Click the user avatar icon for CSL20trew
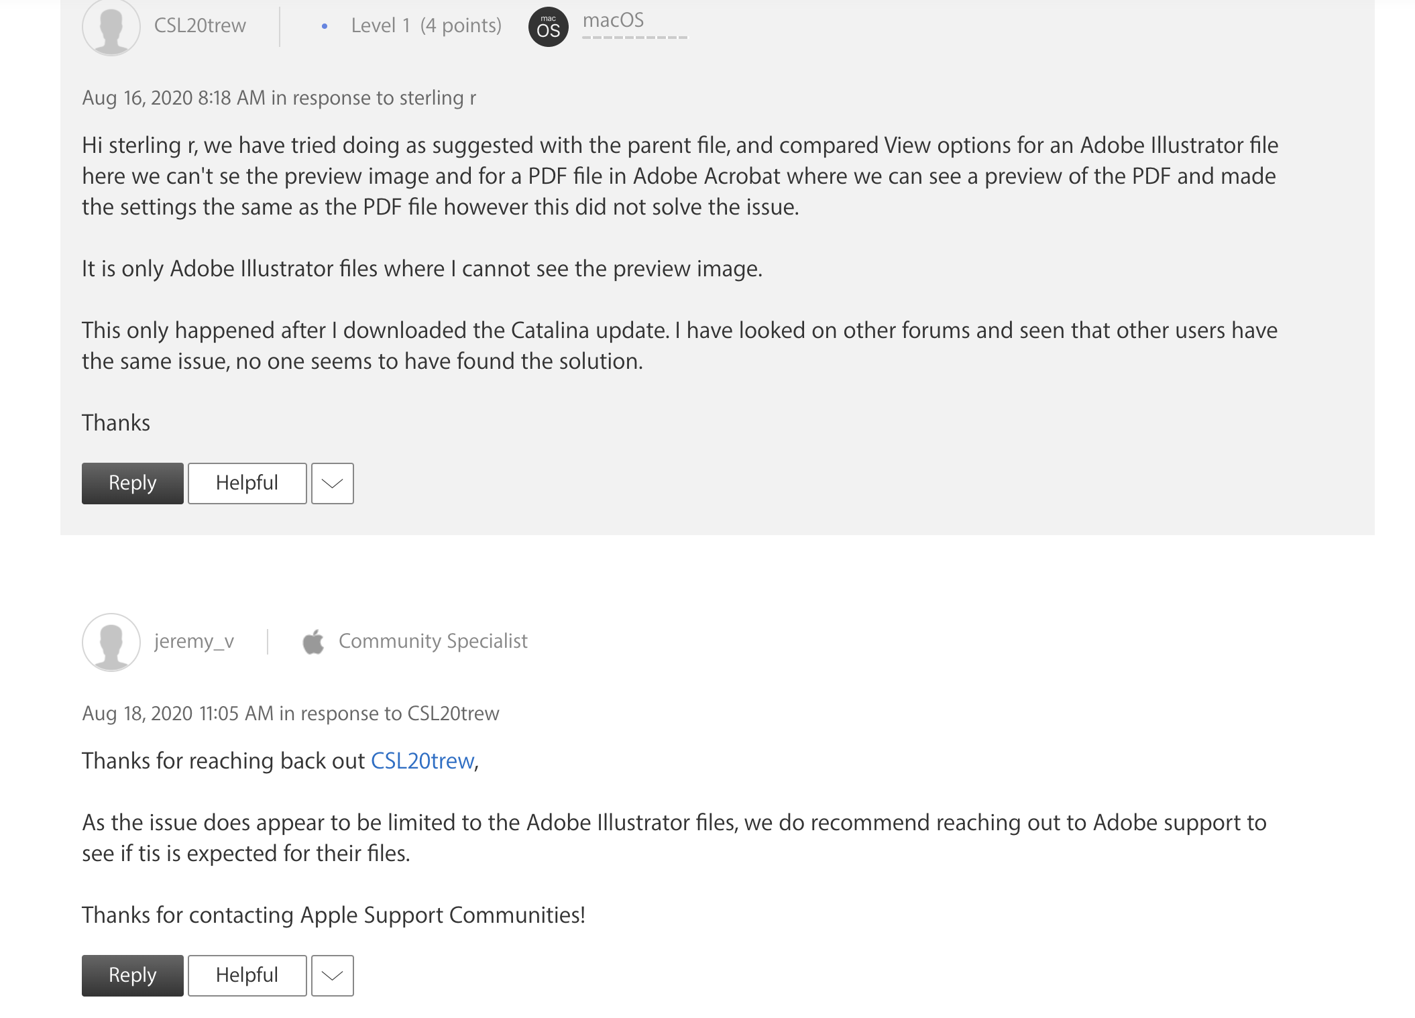Screen dimensions: 1415x1018 111,24
